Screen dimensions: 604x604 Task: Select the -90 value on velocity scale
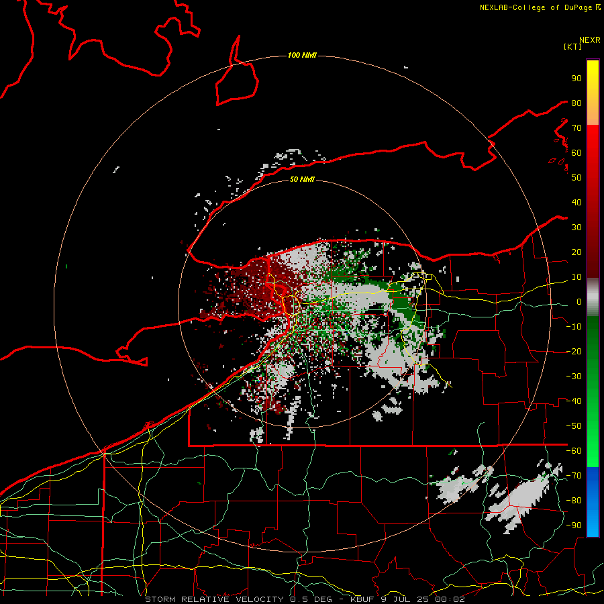574,525
